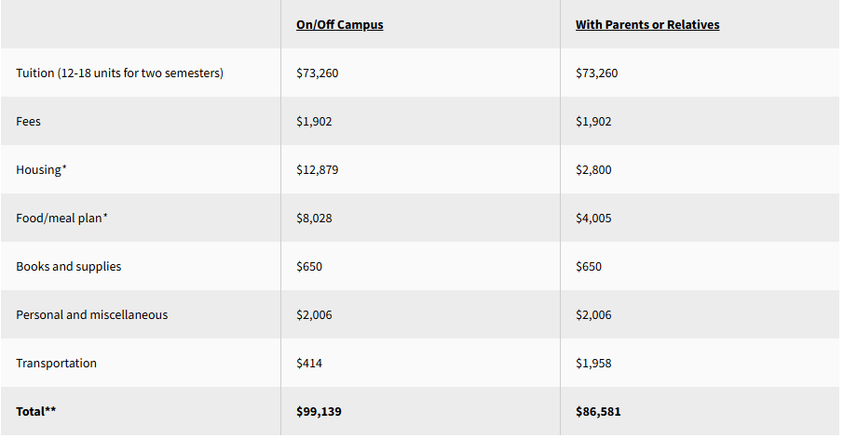This screenshot has width=844, height=438.
Task: Select the $1,958 transportation amount
Action: 593,364
